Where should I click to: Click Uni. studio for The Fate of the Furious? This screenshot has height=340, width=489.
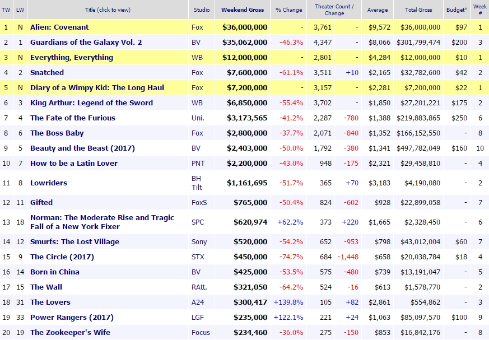(x=198, y=118)
